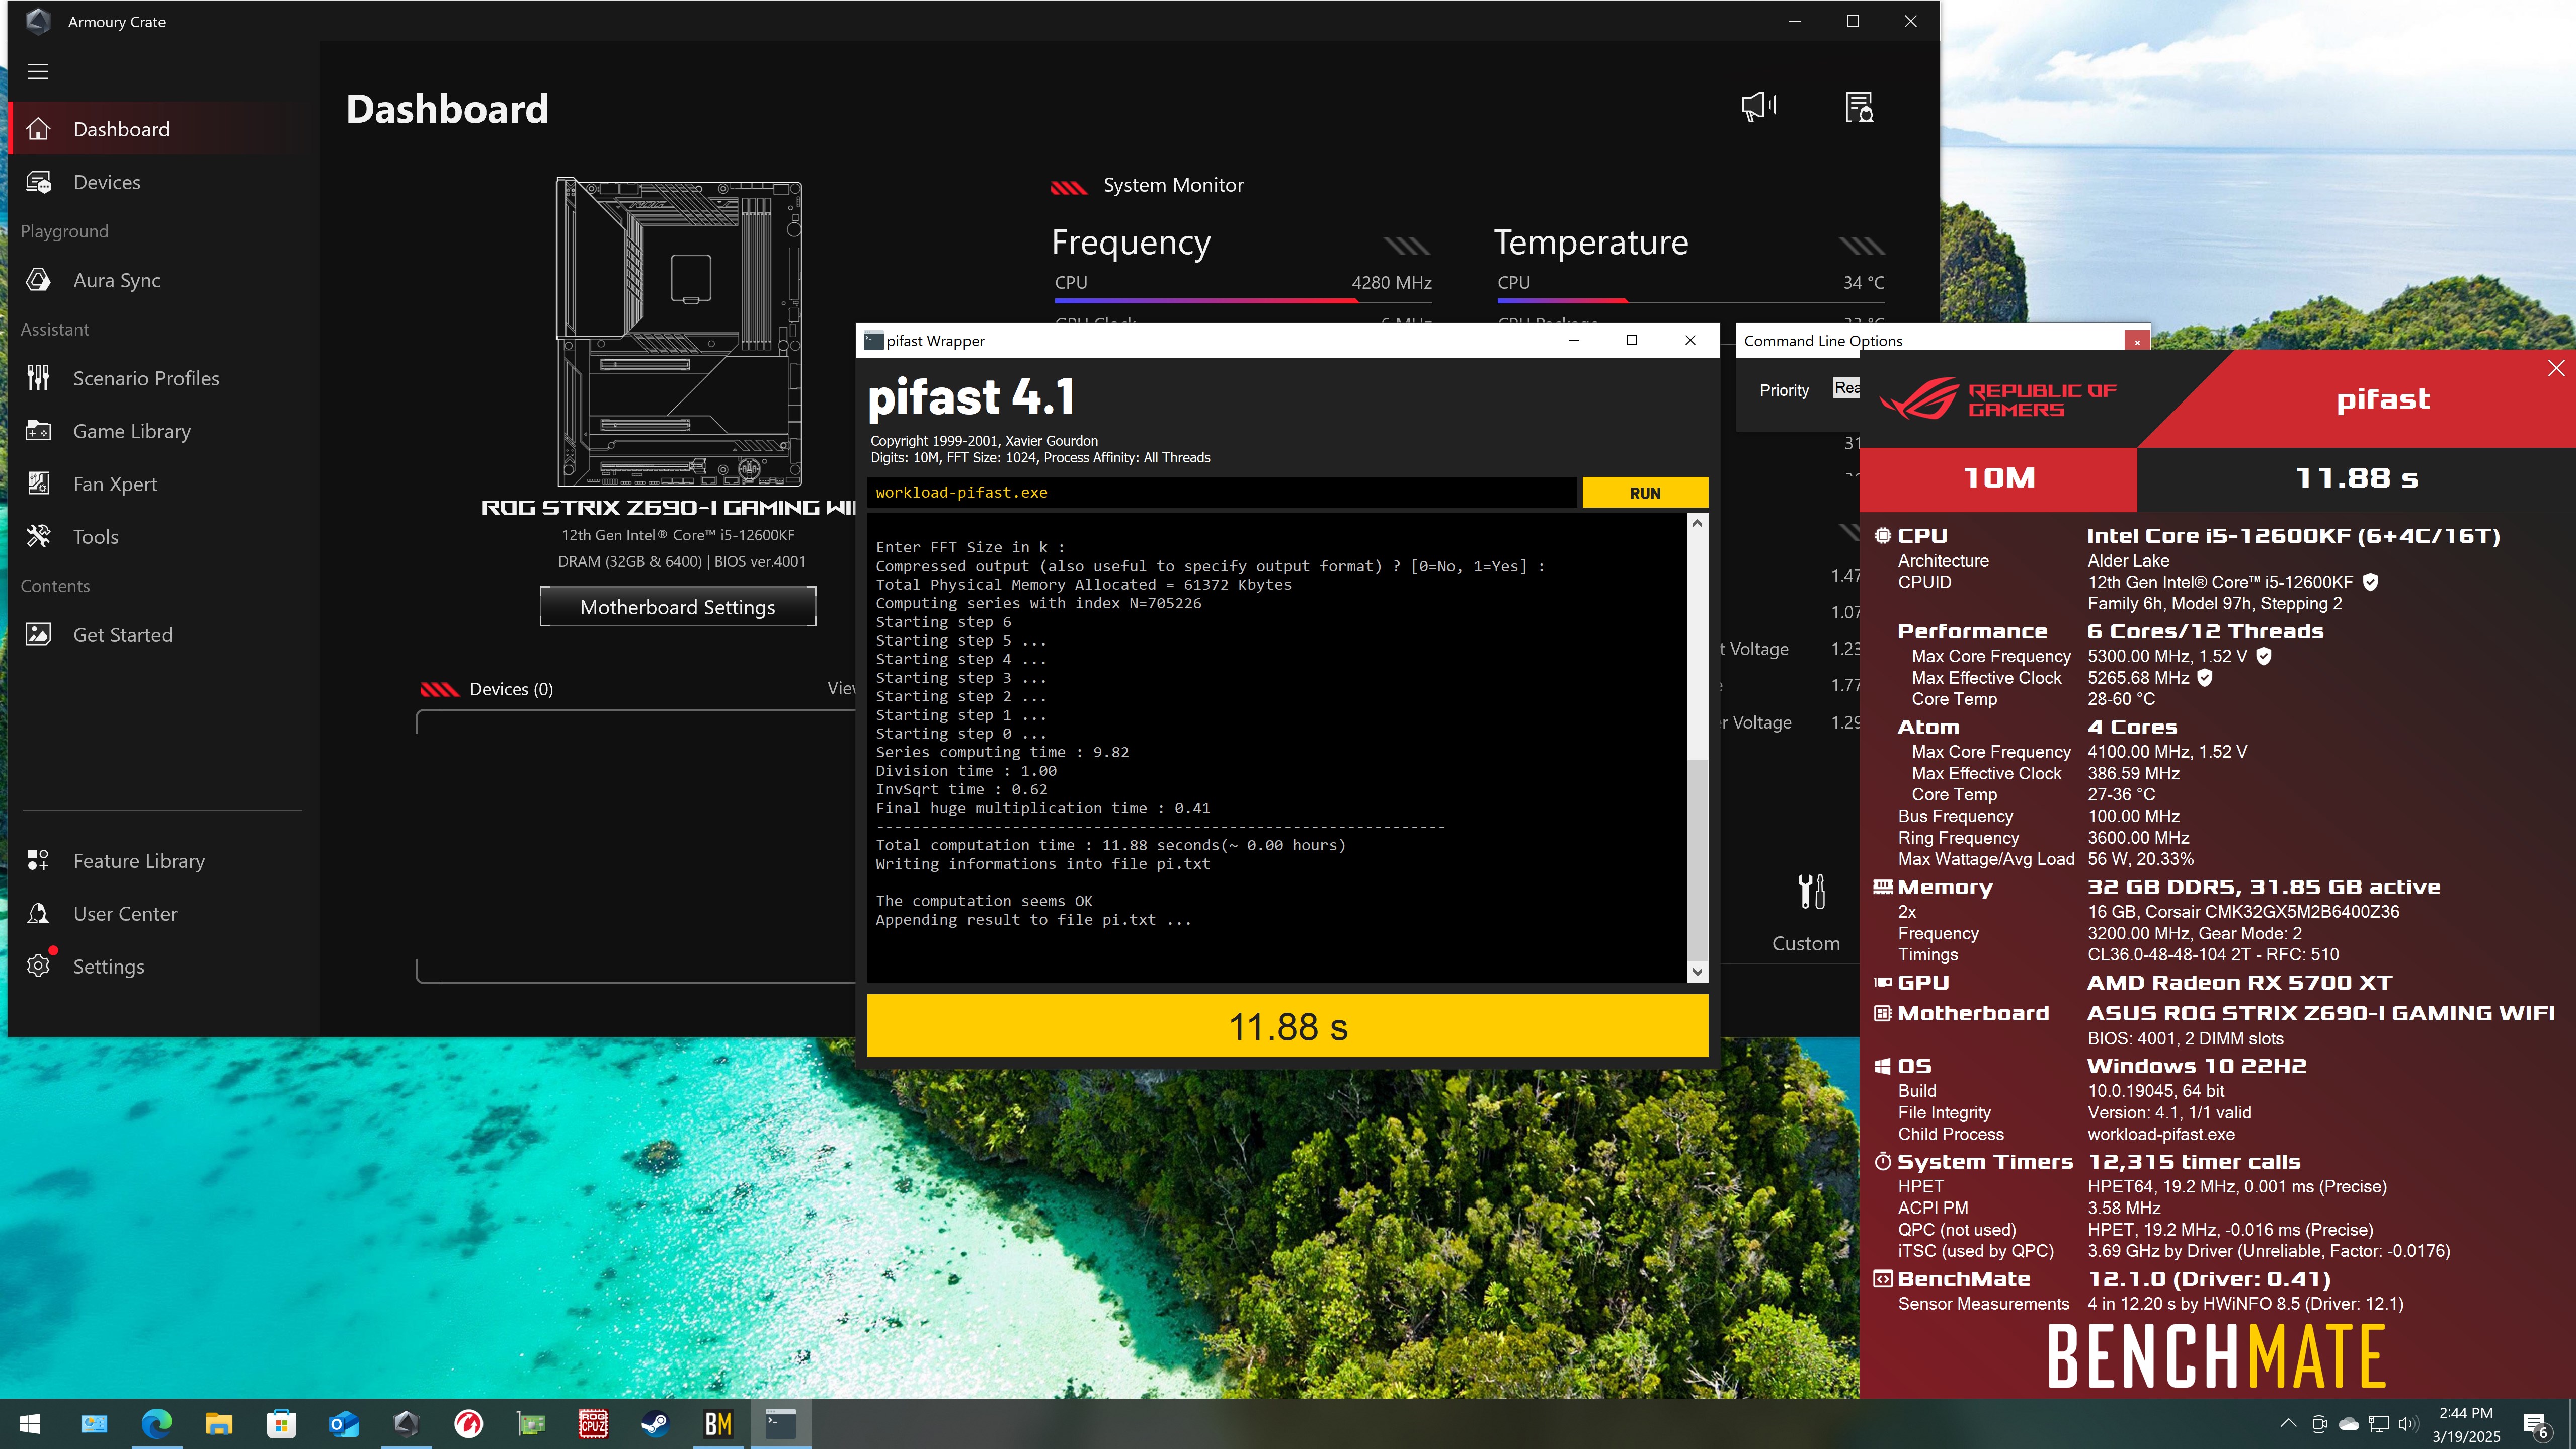
Task: Open BenchMate BM icon in taskbar
Action: tap(718, 1424)
